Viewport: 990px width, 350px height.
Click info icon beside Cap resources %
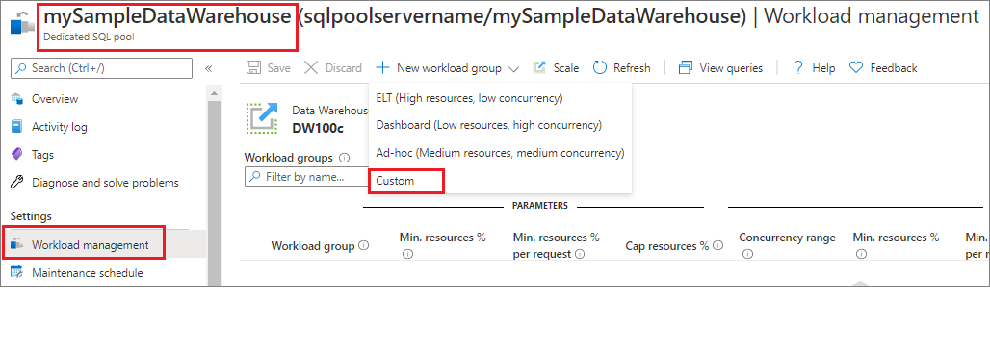point(717,245)
